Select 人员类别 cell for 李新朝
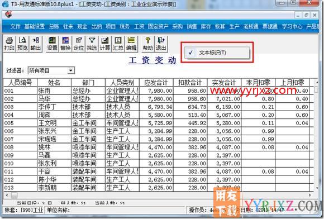 point(122,188)
